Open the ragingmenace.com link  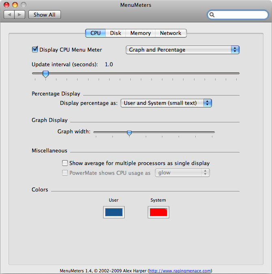180,271
